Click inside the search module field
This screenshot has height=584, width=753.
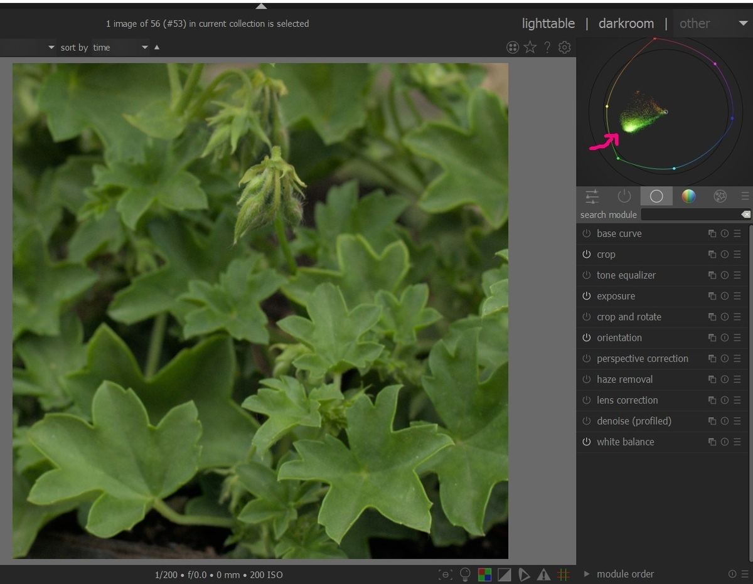[691, 215]
